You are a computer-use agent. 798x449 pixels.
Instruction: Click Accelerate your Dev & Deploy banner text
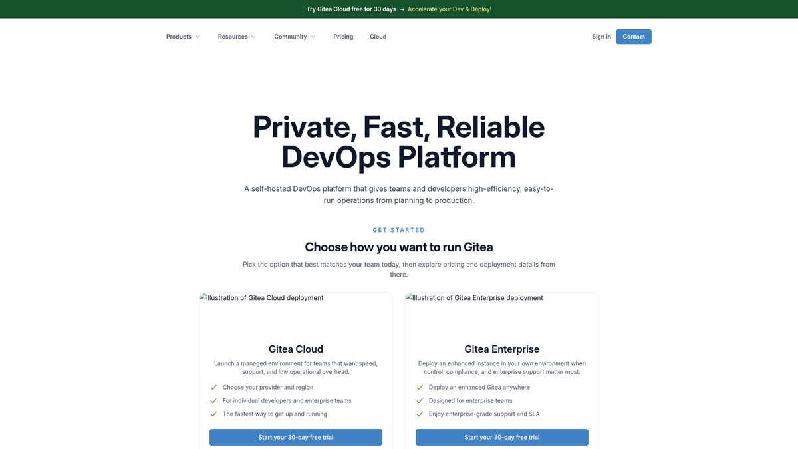point(450,9)
